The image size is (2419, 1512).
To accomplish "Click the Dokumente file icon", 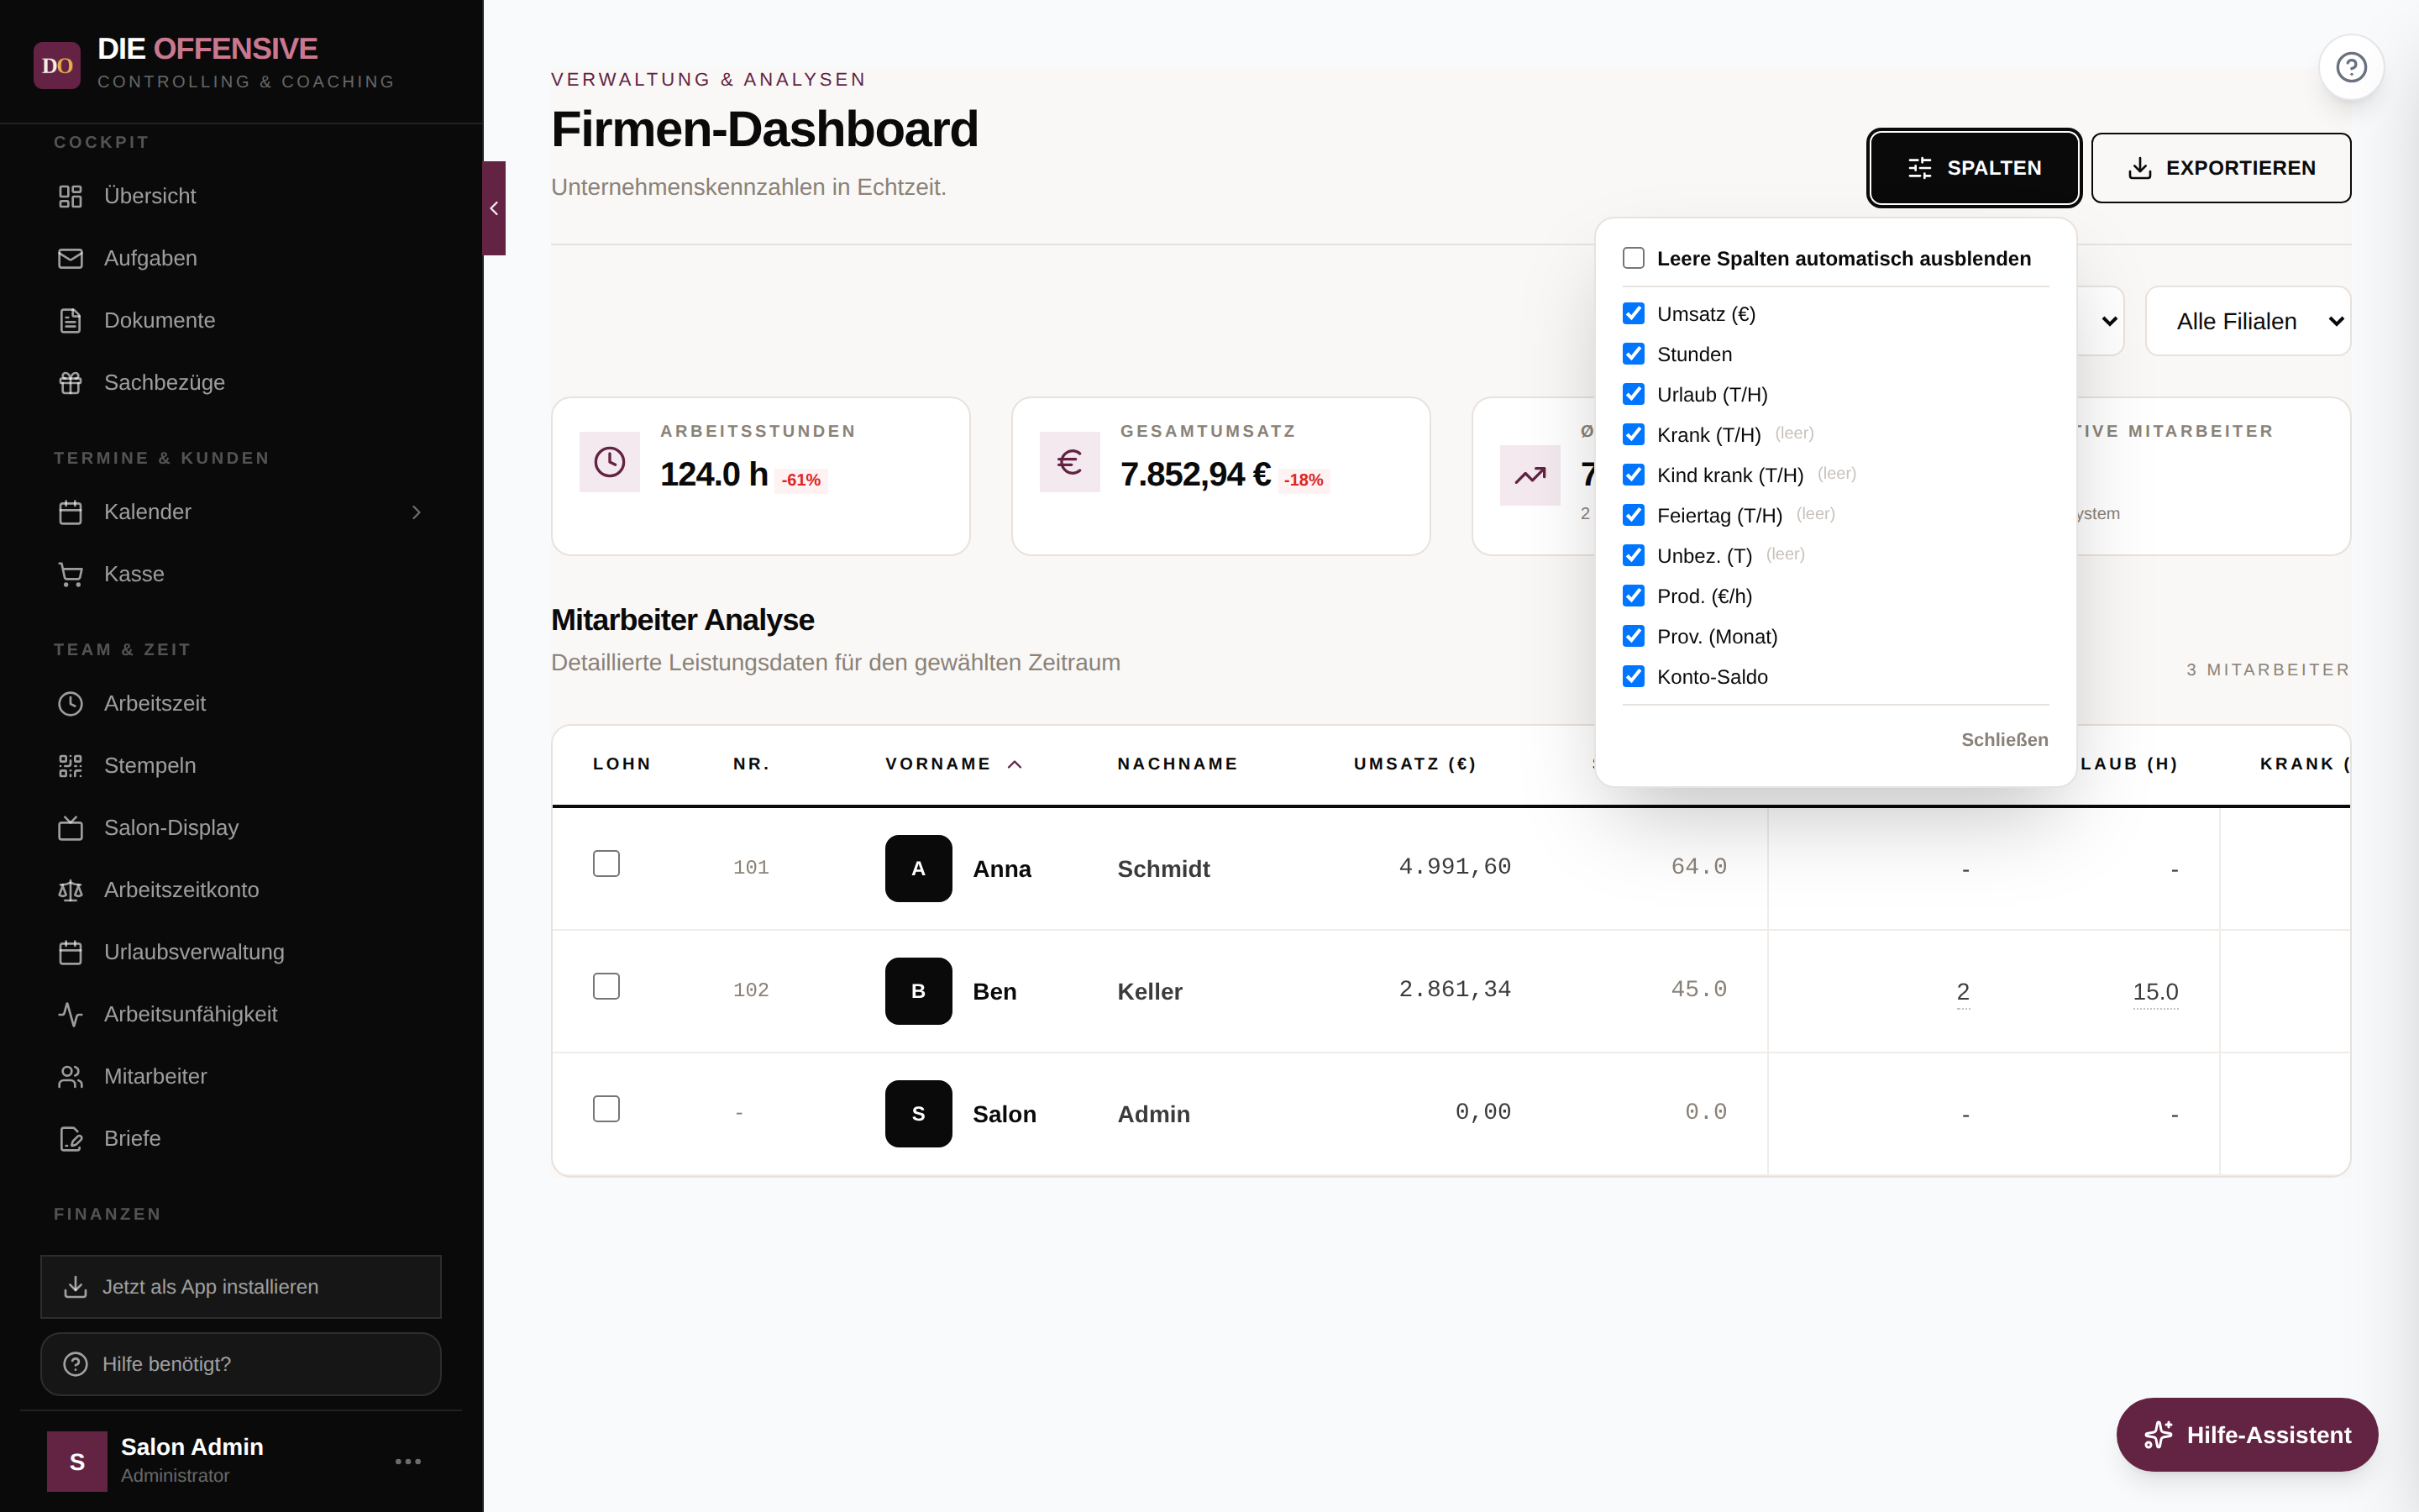I will pyautogui.click(x=70, y=320).
